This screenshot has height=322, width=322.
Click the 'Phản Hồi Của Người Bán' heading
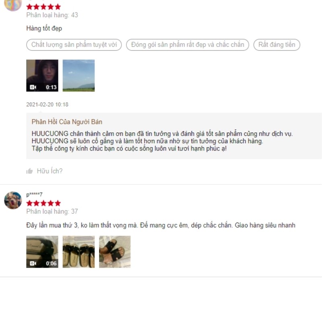[x=67, y=122]
